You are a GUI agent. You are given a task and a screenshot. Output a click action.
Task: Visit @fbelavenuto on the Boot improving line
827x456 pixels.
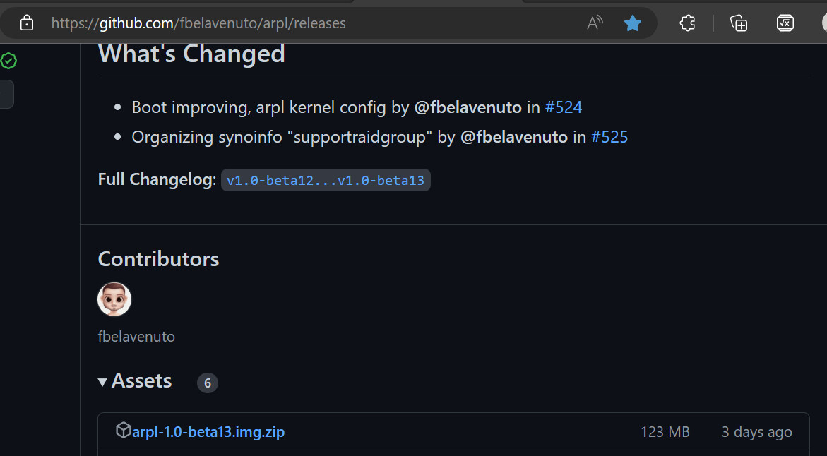pos(468,107)
